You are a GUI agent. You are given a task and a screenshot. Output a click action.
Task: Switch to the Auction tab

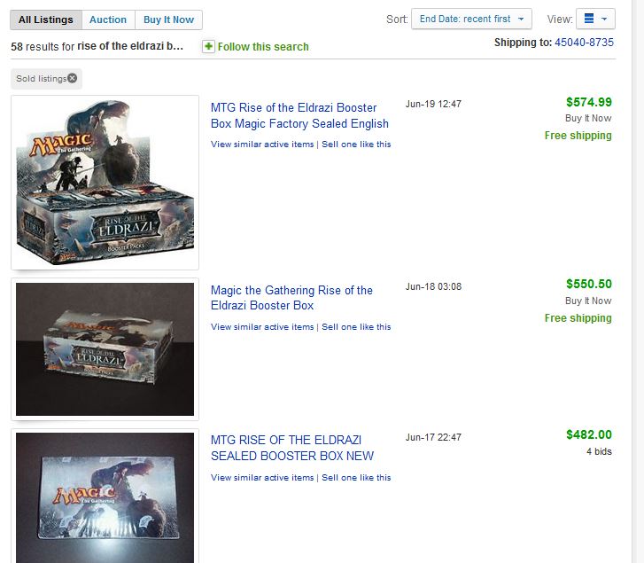(x=108, y=20)
